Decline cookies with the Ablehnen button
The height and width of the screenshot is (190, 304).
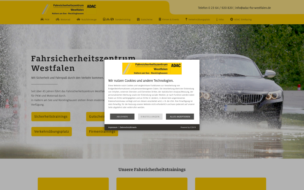point(122,117)
